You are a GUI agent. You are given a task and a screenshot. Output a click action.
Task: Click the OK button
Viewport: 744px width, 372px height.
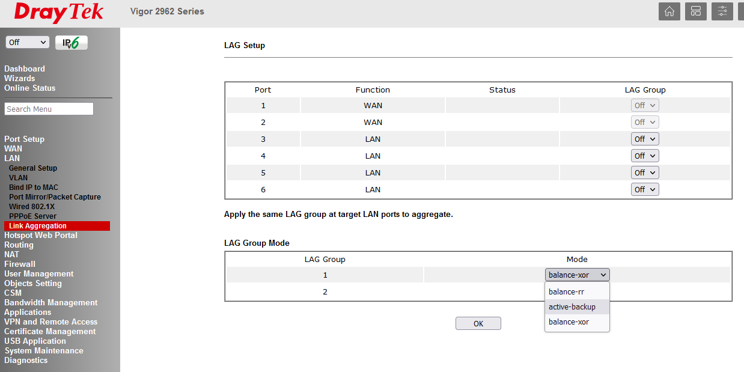(478, 323)
